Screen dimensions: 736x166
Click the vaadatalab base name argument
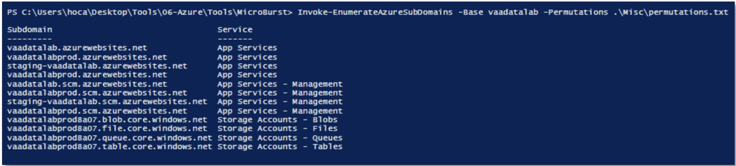pos(513,12)
